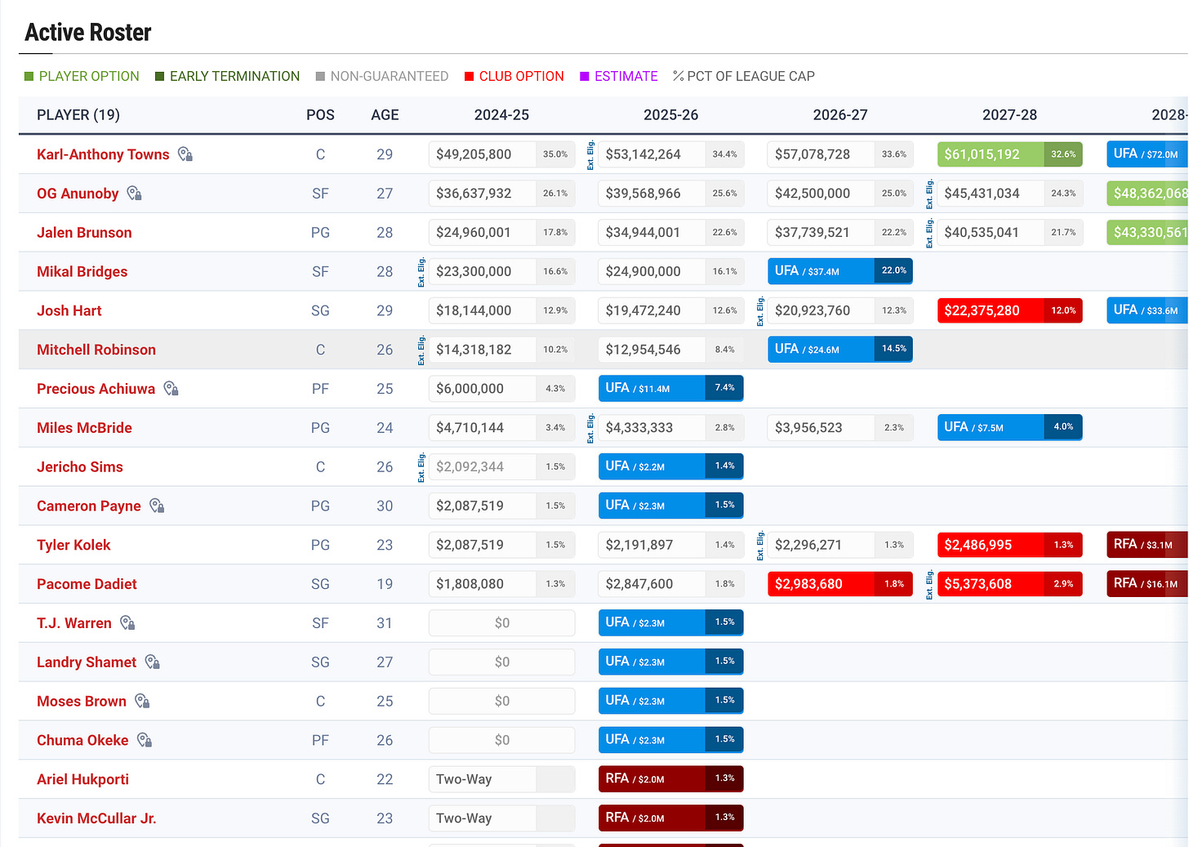This screenshot has height=847, width=1189.
Task: Open Kevin McCullar Jr. player link
Action: pos(96,818)
